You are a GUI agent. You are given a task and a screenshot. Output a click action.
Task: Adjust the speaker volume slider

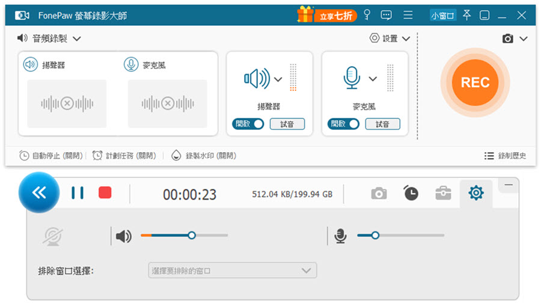(x=185, y=235)
